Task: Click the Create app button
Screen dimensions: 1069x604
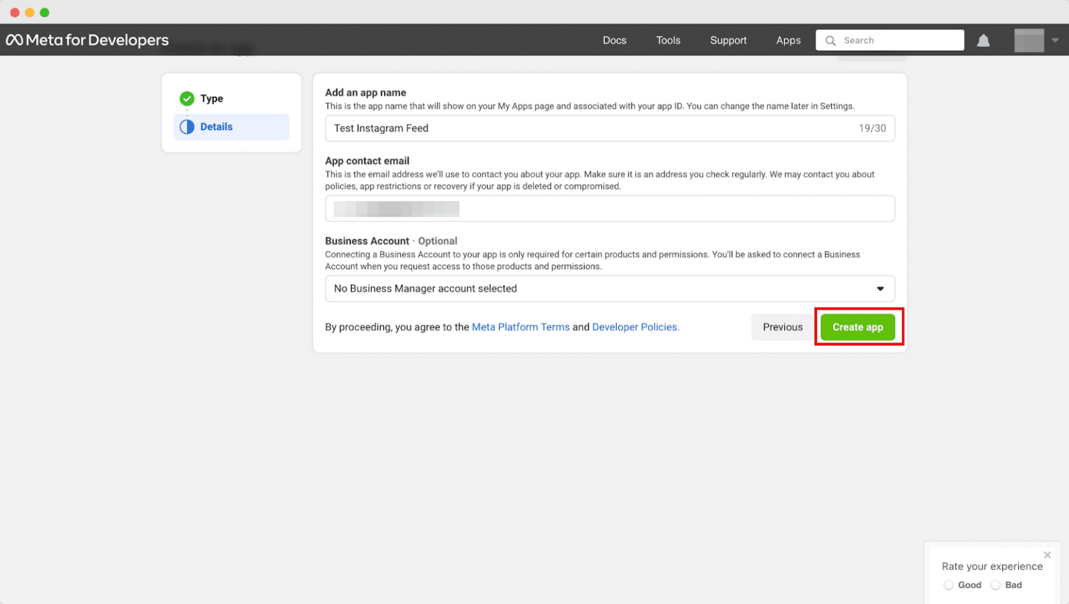Action: [x=857, y=326]
